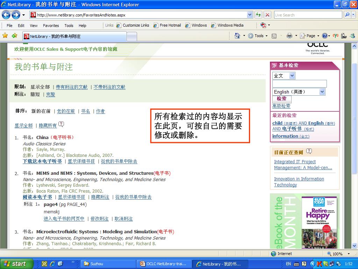358x269 pixels.
Task: Open a new blank tab
Action: pos(132,36)
